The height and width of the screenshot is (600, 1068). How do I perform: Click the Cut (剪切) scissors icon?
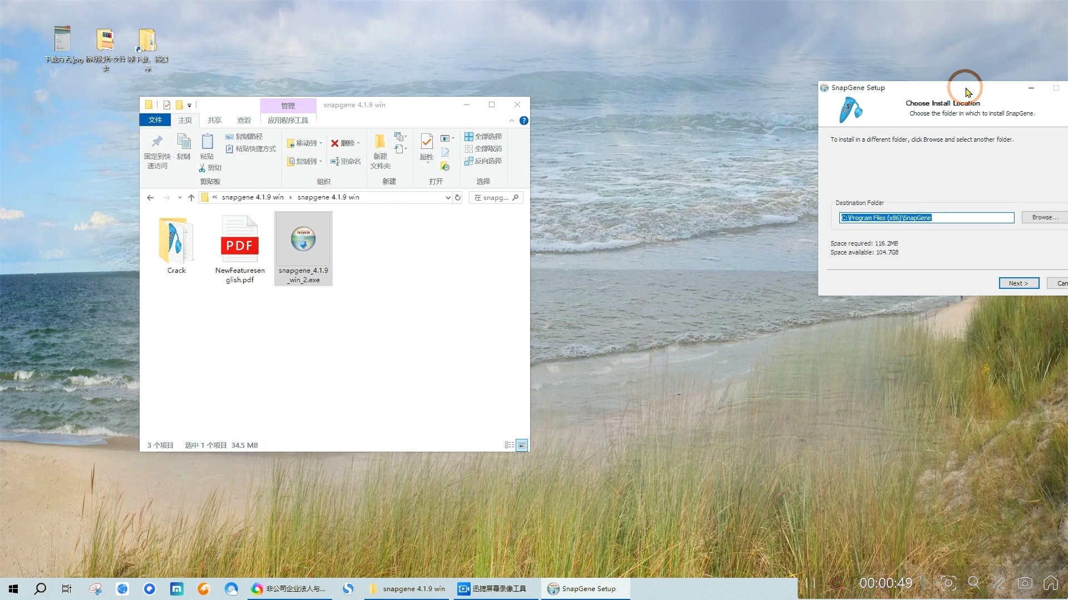point(202,168)
